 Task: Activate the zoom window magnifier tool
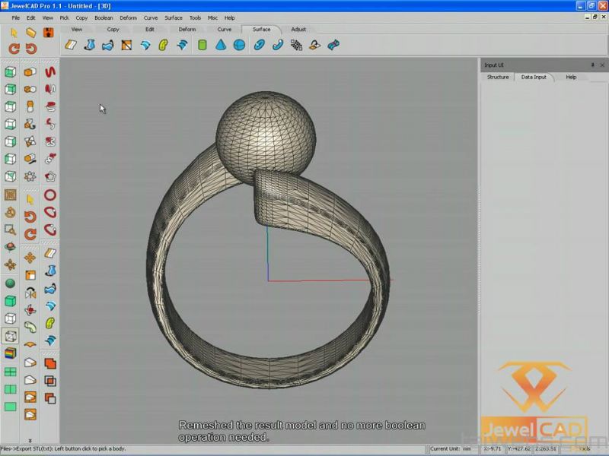(x=11, y=229)
